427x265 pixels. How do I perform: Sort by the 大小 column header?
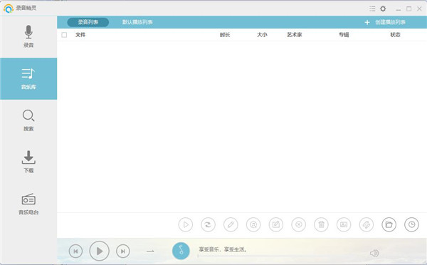tap(262, 35)
